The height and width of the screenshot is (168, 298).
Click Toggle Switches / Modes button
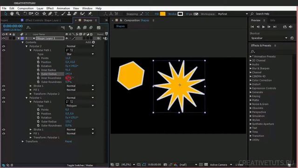(x=80, y=165)
